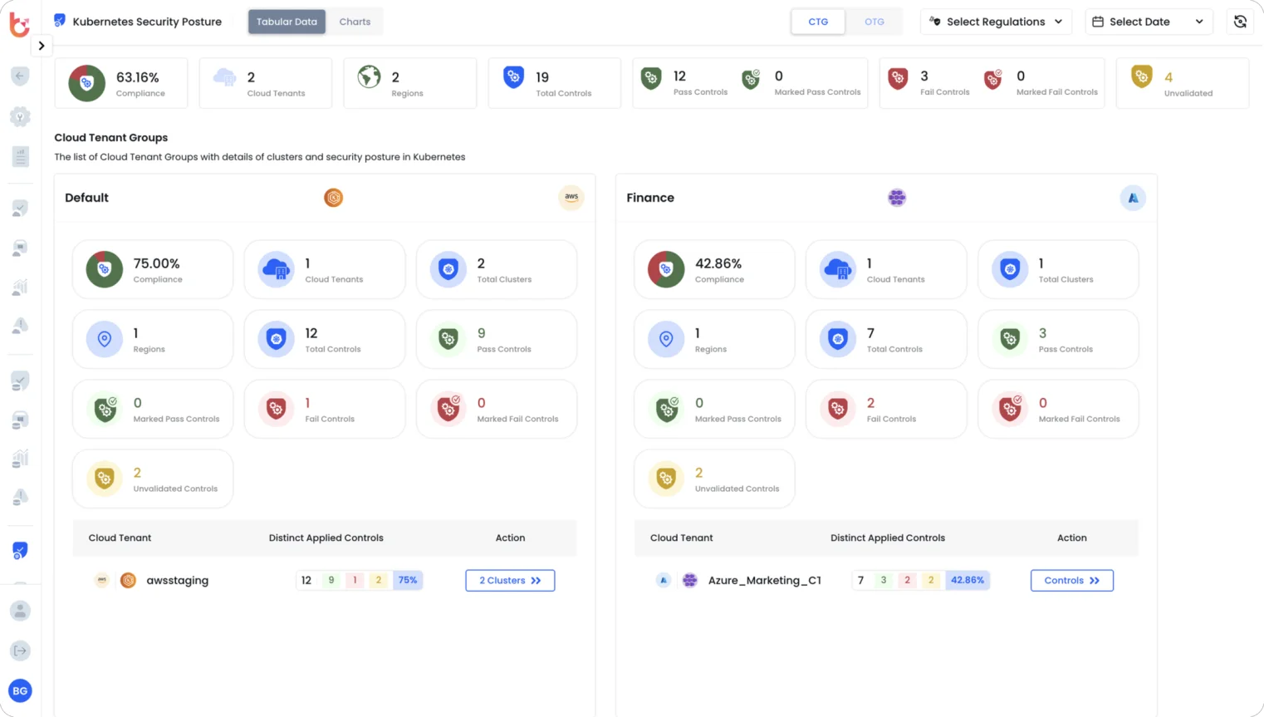Viewport: 1264px width, 717px height.
Task: Click the refresh data icon in the top bar
Action: (1240, 22)
